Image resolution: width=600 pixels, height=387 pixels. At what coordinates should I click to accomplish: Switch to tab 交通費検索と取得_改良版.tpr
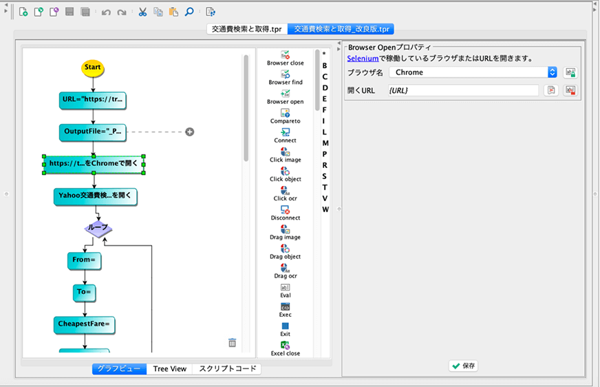point(341,29)
